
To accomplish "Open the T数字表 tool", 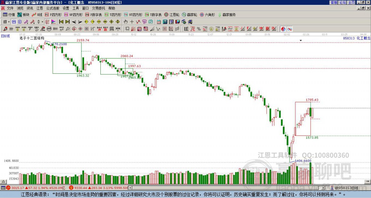I will click(153, 14).
